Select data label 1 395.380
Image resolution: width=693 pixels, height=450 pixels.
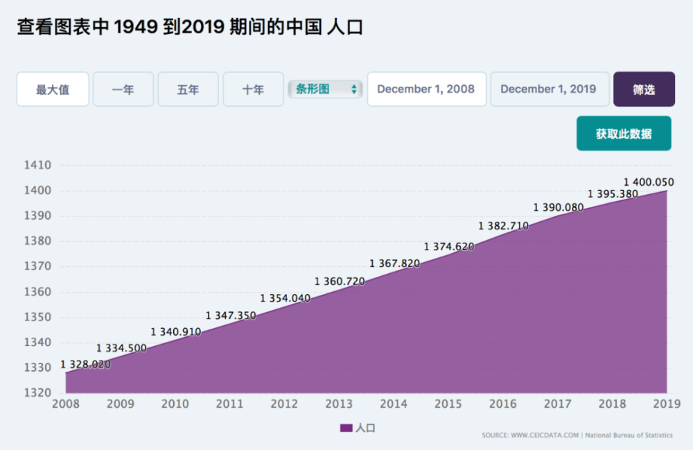(x=613, y=194)
